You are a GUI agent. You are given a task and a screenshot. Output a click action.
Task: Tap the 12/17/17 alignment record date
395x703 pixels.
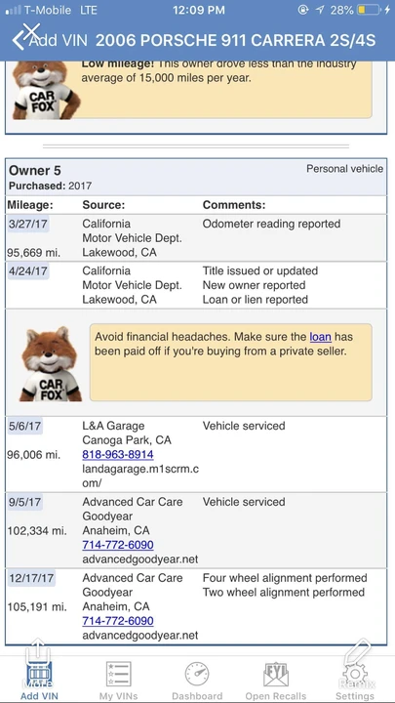[x=31, y=578]
